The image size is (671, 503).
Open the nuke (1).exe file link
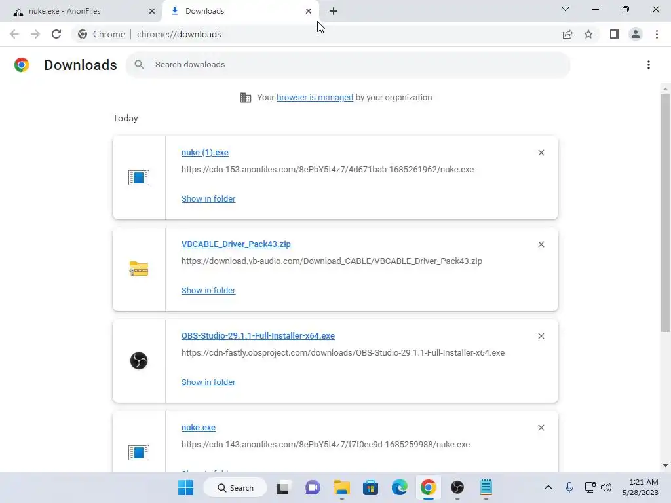point(205,153)
